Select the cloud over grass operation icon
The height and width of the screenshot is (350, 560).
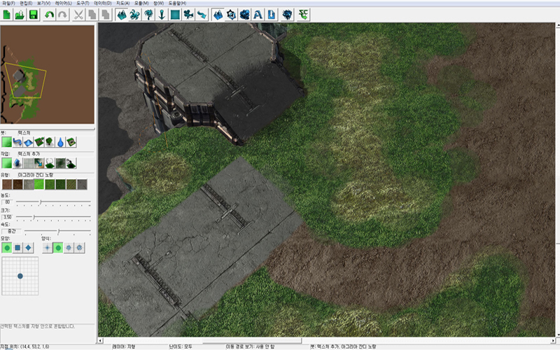[50, 163]
